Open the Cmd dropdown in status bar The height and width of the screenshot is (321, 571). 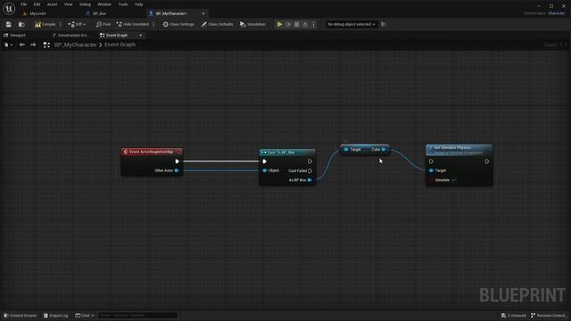tap(85, 316)
